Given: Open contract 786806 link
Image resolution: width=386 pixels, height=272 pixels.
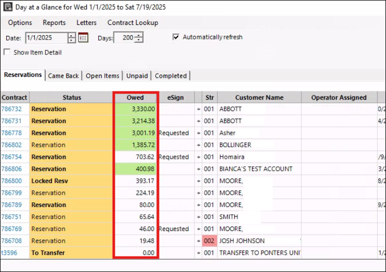Looking at the screenshot, I should [x=11, y=169].
